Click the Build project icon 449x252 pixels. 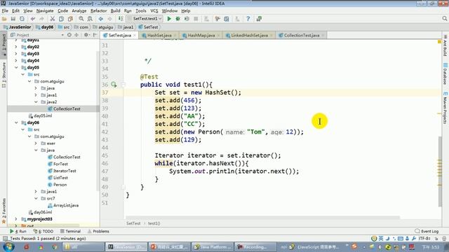(121, 19)
